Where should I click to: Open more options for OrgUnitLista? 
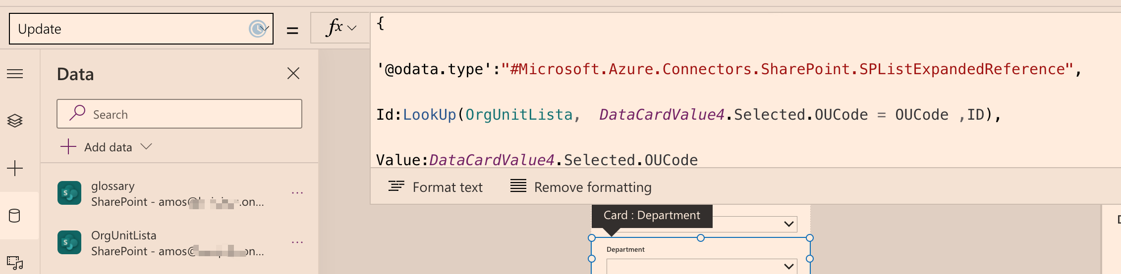[297, 242]
